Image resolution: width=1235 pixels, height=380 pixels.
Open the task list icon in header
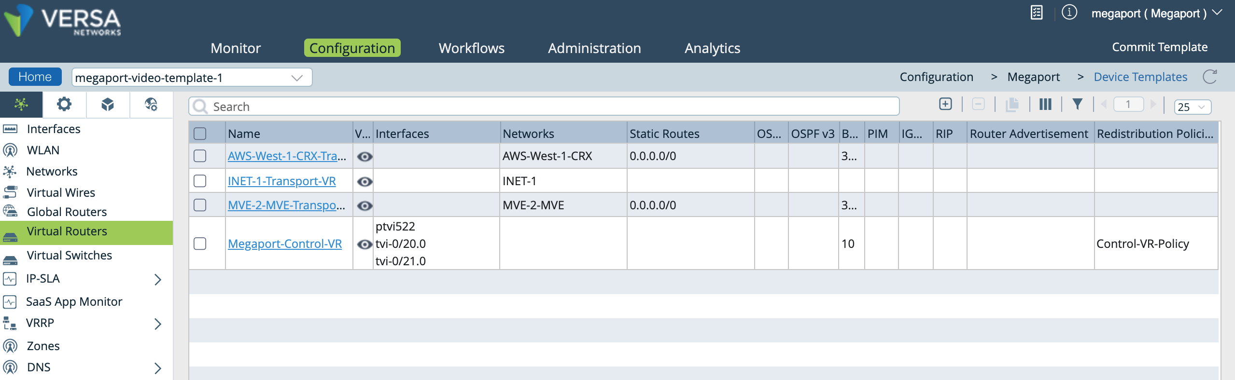[1037, 13]
